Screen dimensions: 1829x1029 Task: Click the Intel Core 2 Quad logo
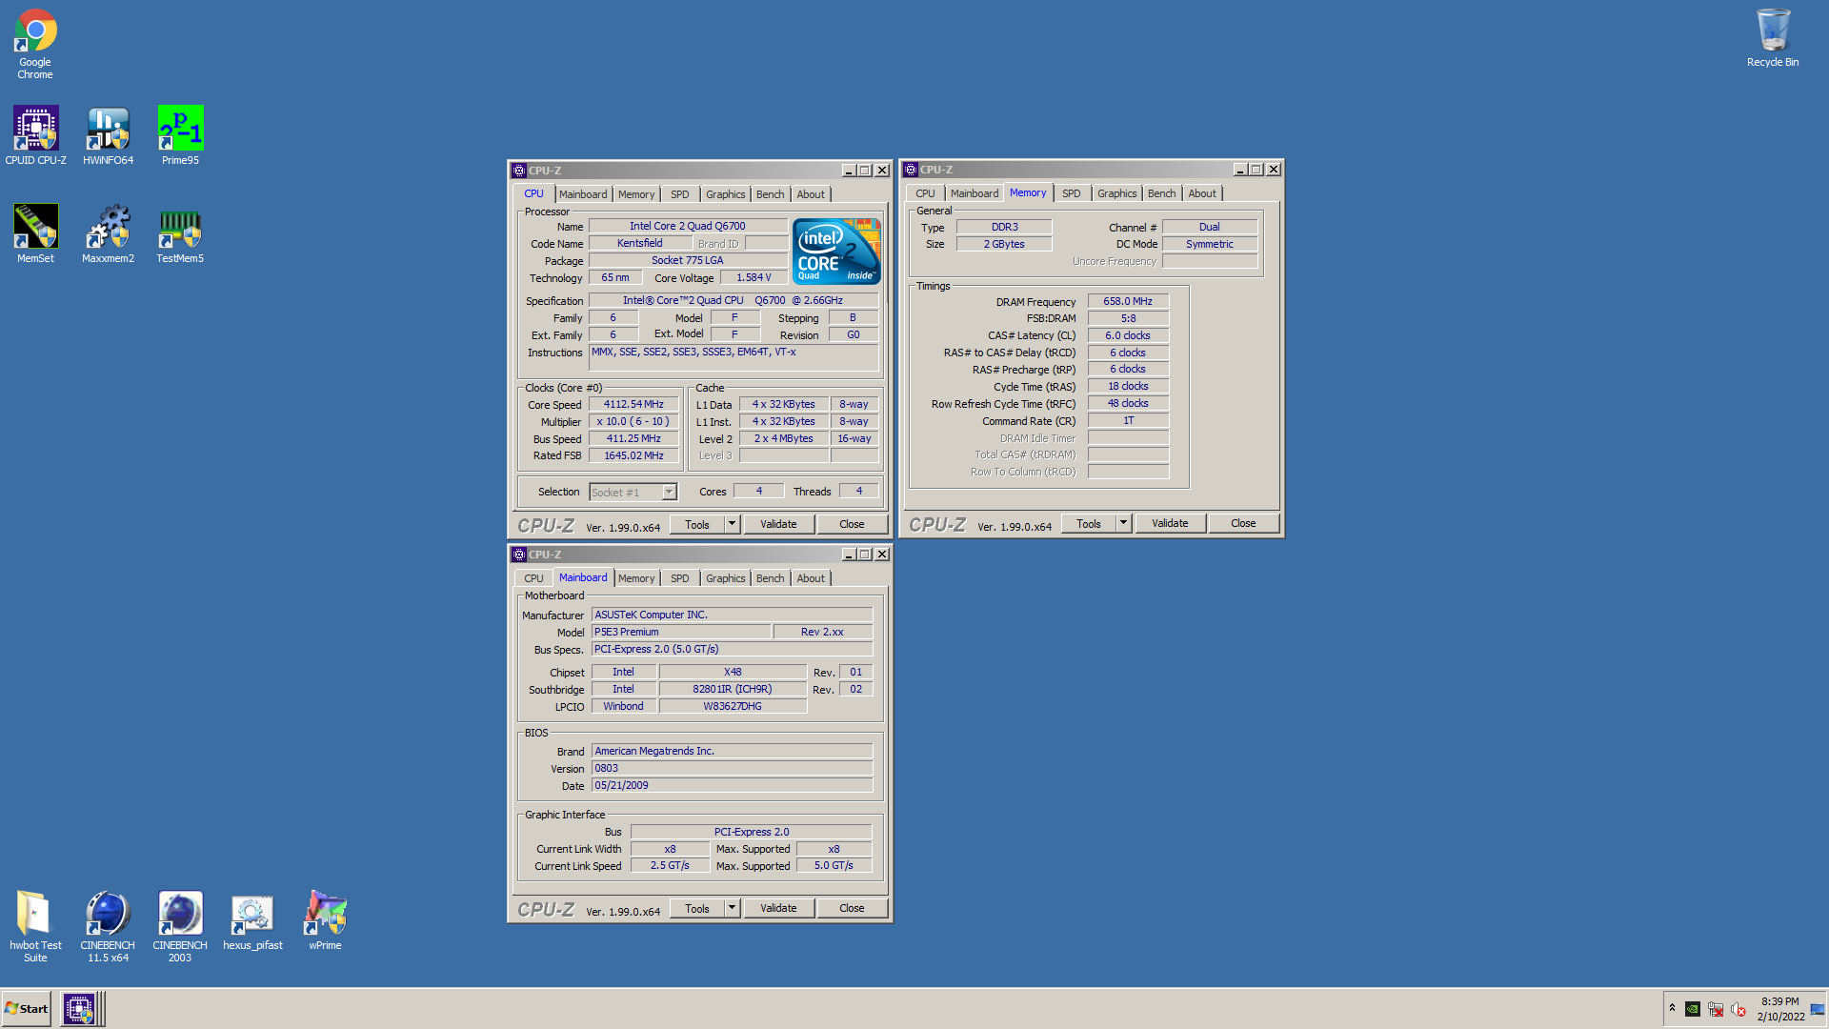836,252
